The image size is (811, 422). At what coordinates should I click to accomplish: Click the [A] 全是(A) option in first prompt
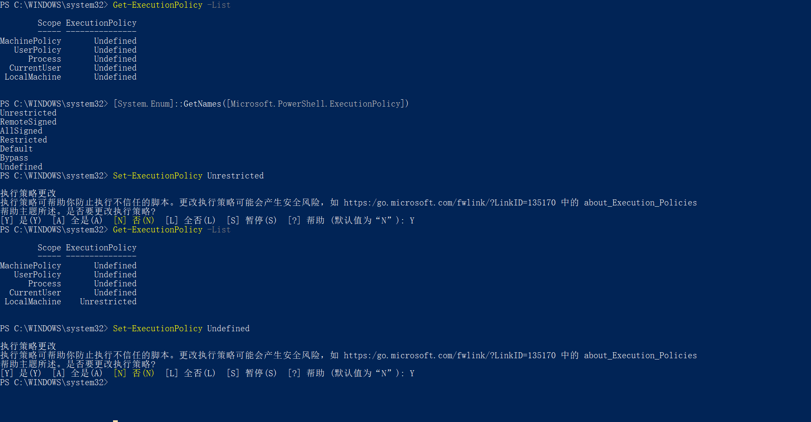78,220
